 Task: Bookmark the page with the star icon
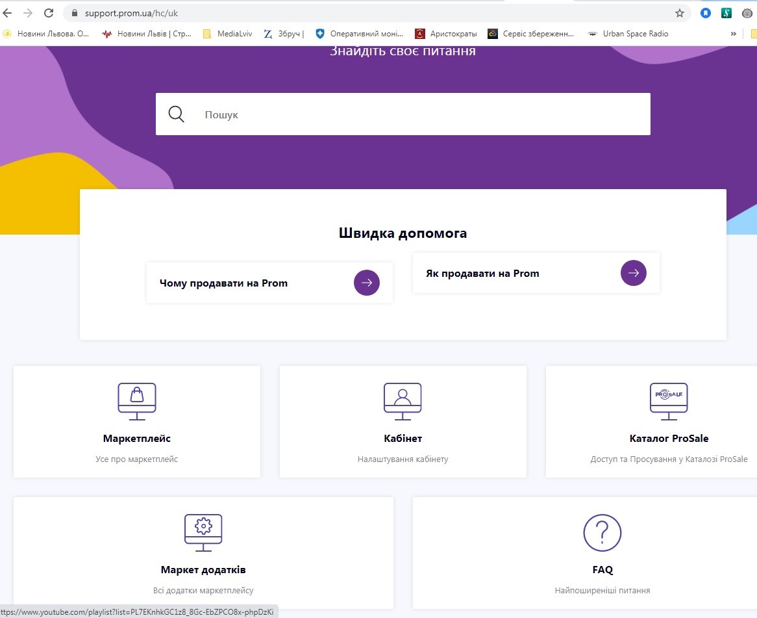679,12
